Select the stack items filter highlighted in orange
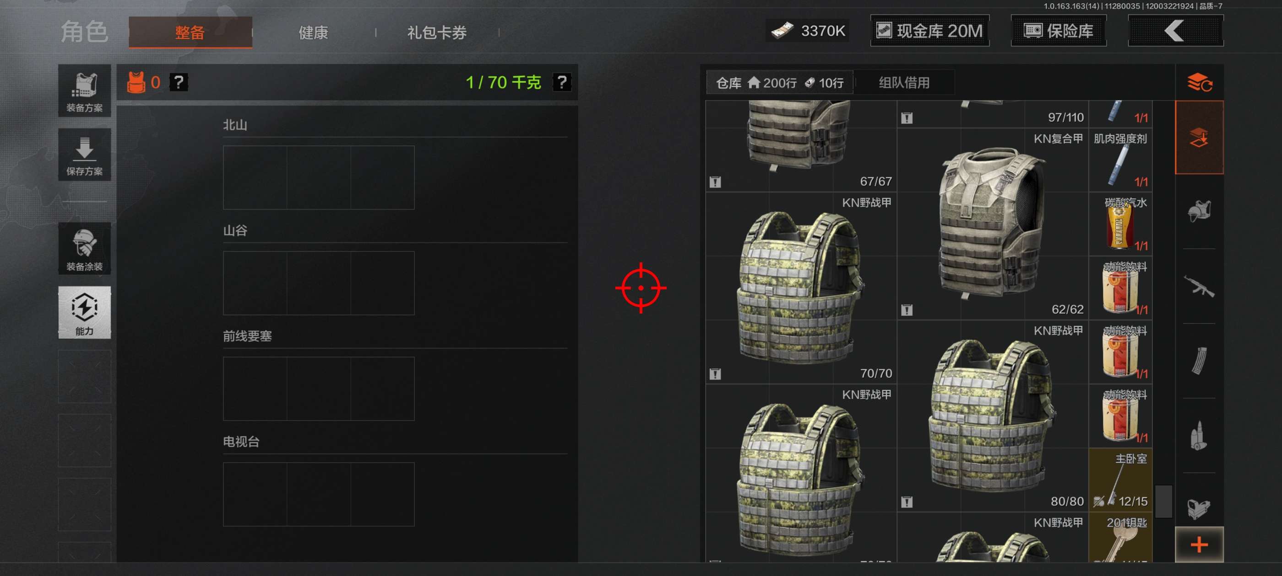 pos(1199,138)
